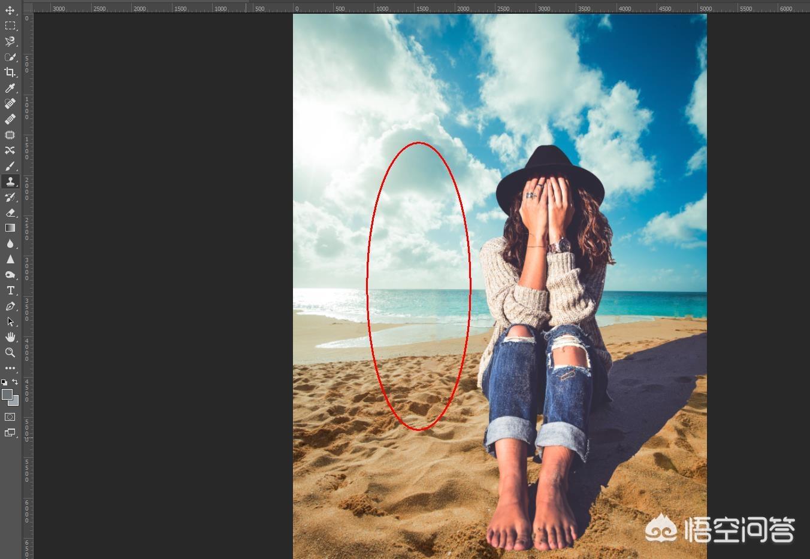The width and height of the screenshot is (810, 559).
Task: Click the active Clone Stamp tool
Action: [x=10, y=181]
